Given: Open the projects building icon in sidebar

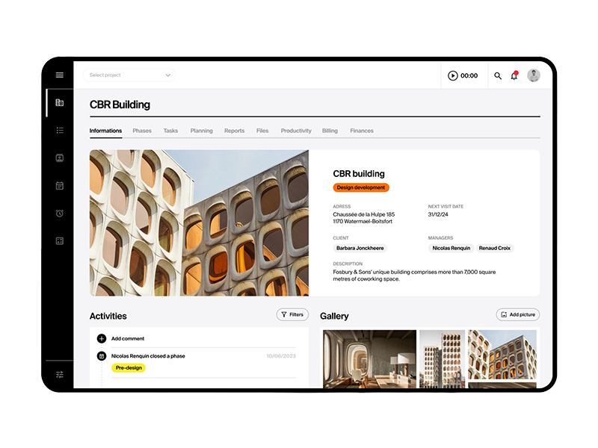Looking at the screenshot, I should (x=60, y=102).
